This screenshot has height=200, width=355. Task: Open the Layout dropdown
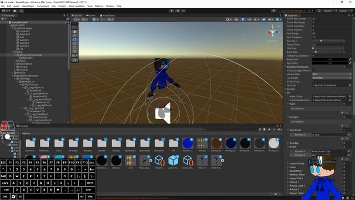(346, 11)
